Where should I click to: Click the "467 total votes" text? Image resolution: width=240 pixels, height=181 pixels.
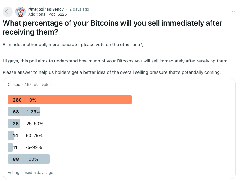point(38,85)
